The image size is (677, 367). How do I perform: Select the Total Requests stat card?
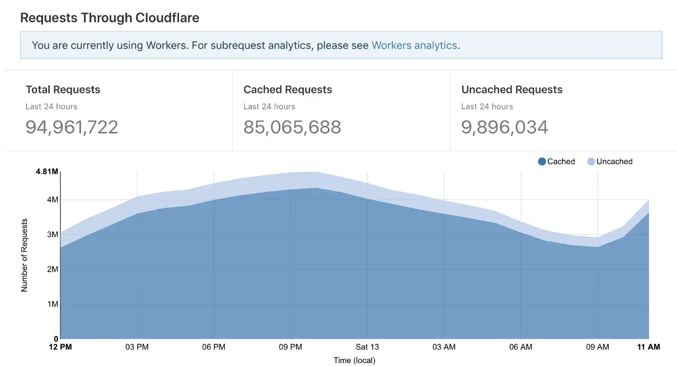point(116,110)
